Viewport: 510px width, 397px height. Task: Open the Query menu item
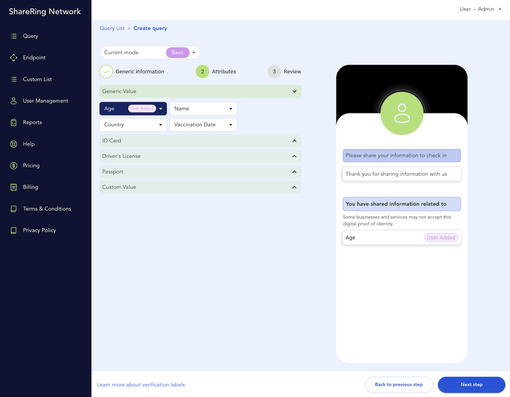point(31,36)
